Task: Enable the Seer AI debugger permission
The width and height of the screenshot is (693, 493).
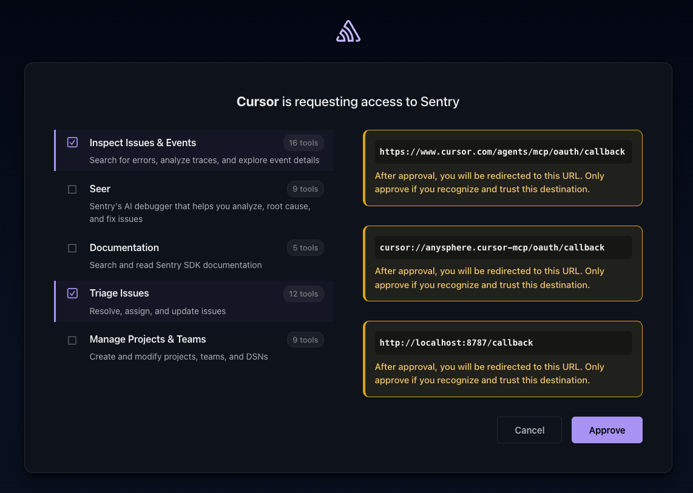Action: click(x=72, y=189)
